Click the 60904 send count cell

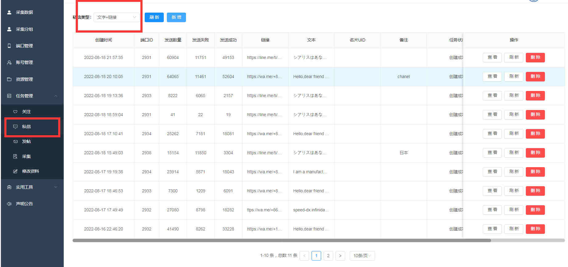pos(173,57)
